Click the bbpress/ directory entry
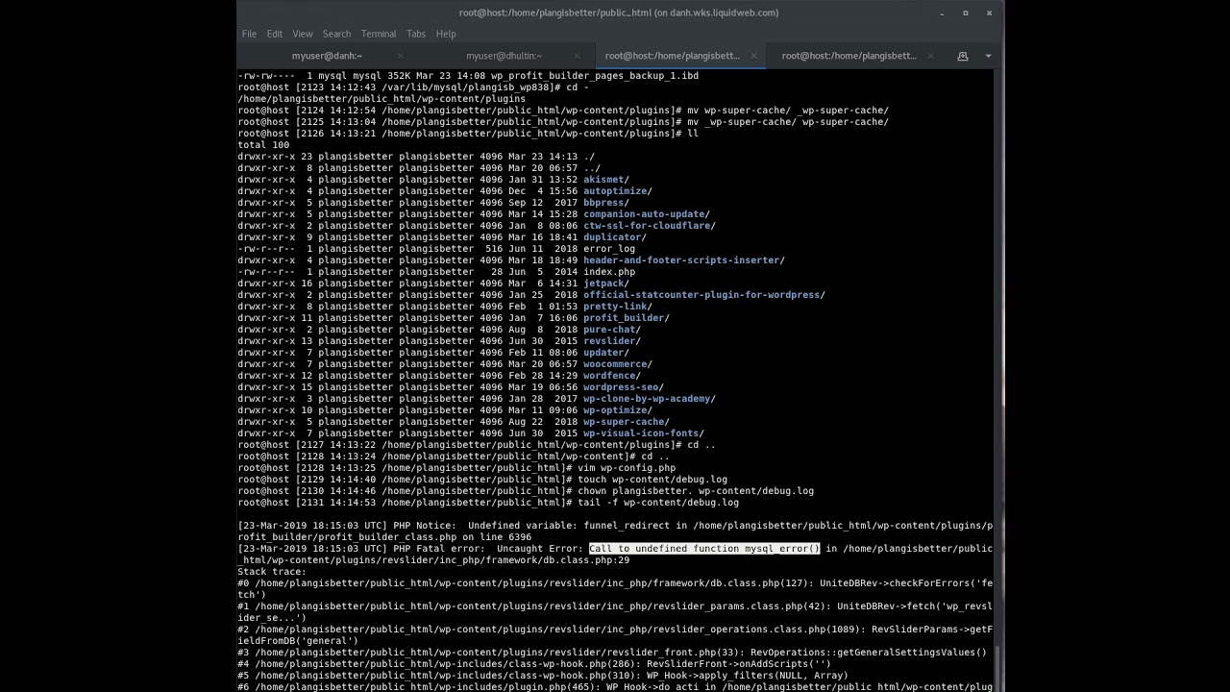Screen dimensions: 1230x692 (x=606, y=203)
